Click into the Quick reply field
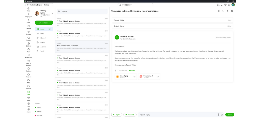This screenshot has width=260, height=119. pos(178,115)
